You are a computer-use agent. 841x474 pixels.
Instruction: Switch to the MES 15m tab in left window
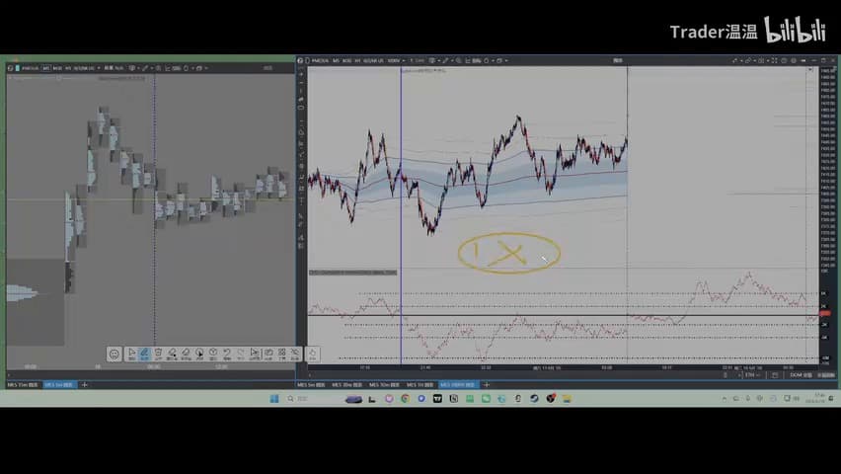[22, 385]
